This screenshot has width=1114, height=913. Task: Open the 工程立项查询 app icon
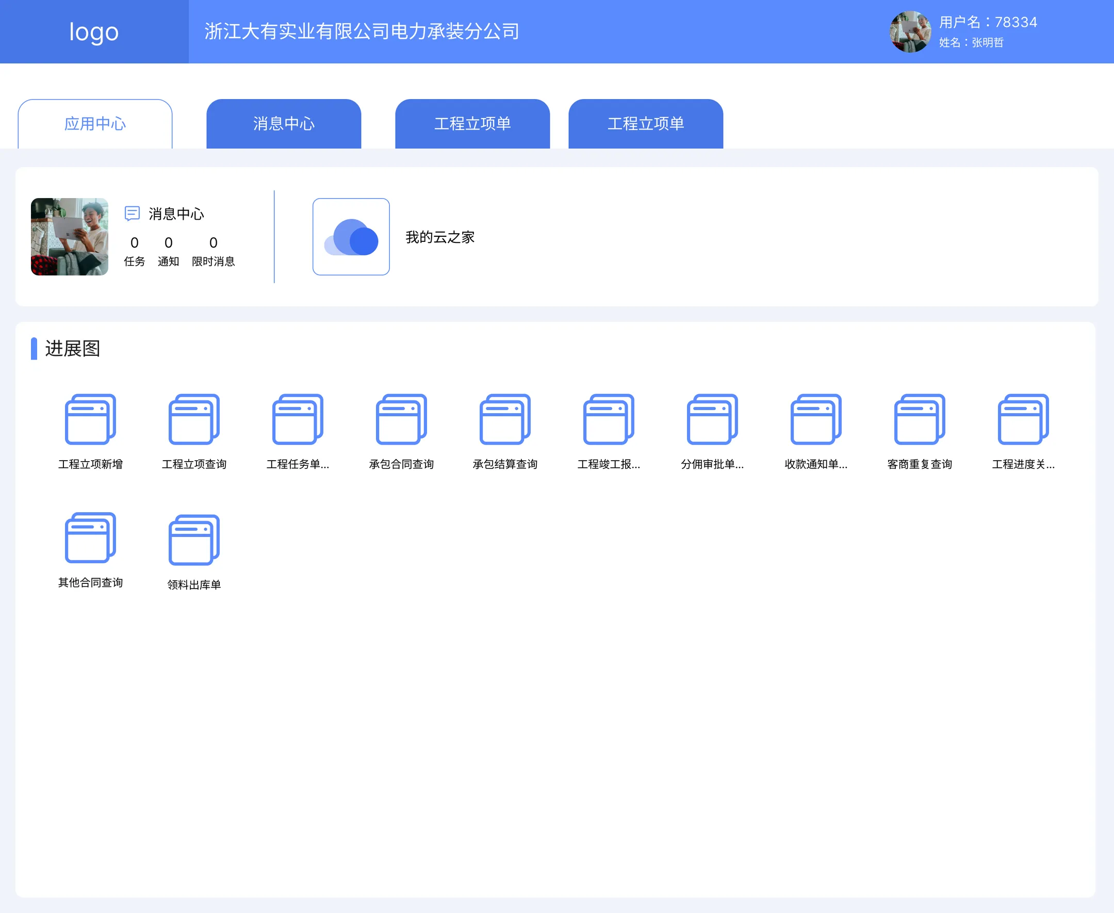[x=194, y=419]
